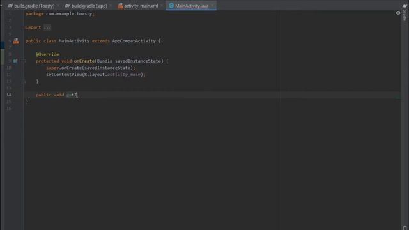Screen dimensions: 409x230
Task: Close the MainActivity.java tab
Action: (212, 6)
